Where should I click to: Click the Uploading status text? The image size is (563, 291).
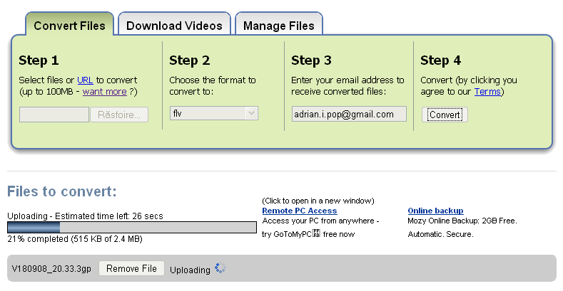point(190,270)
